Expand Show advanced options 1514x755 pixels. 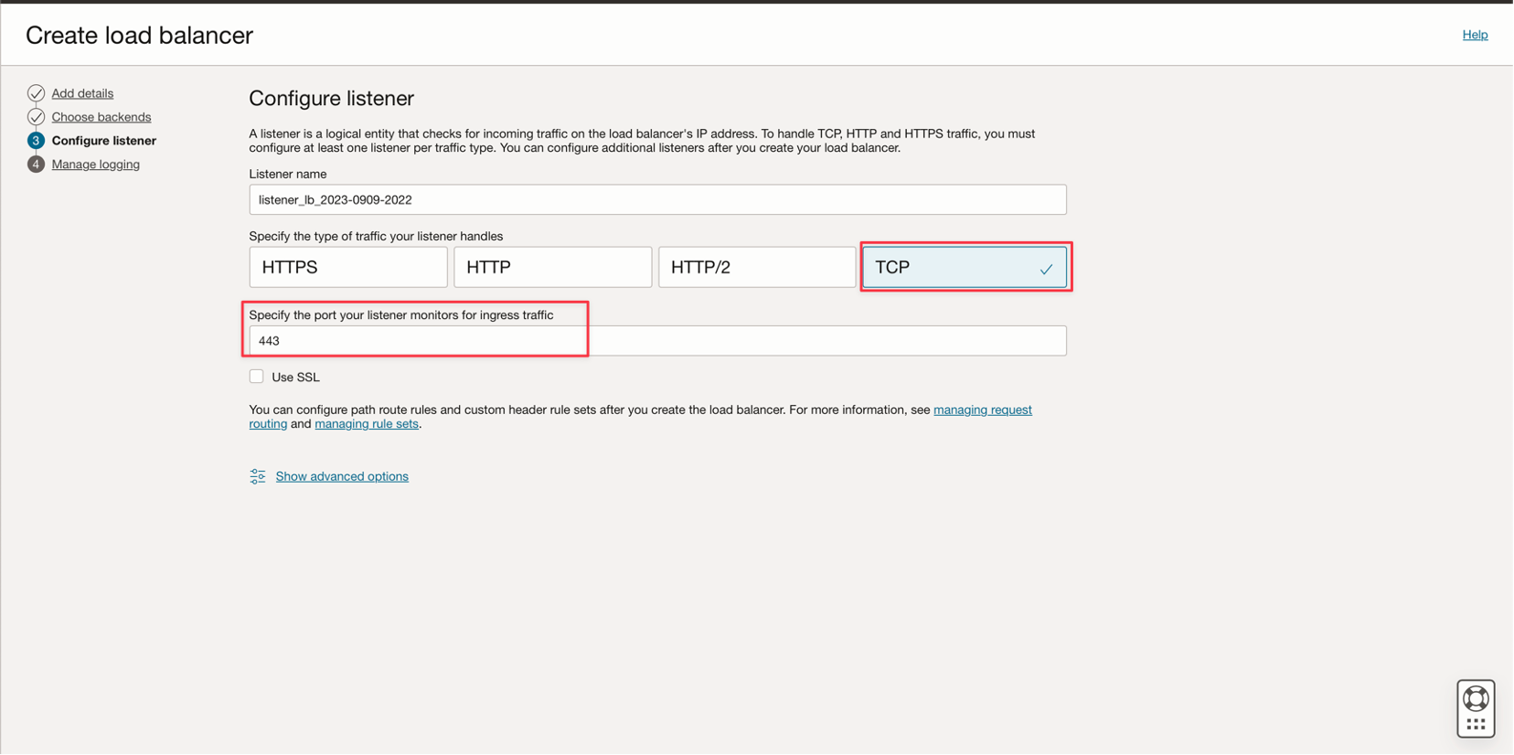(x=342, y=476)
